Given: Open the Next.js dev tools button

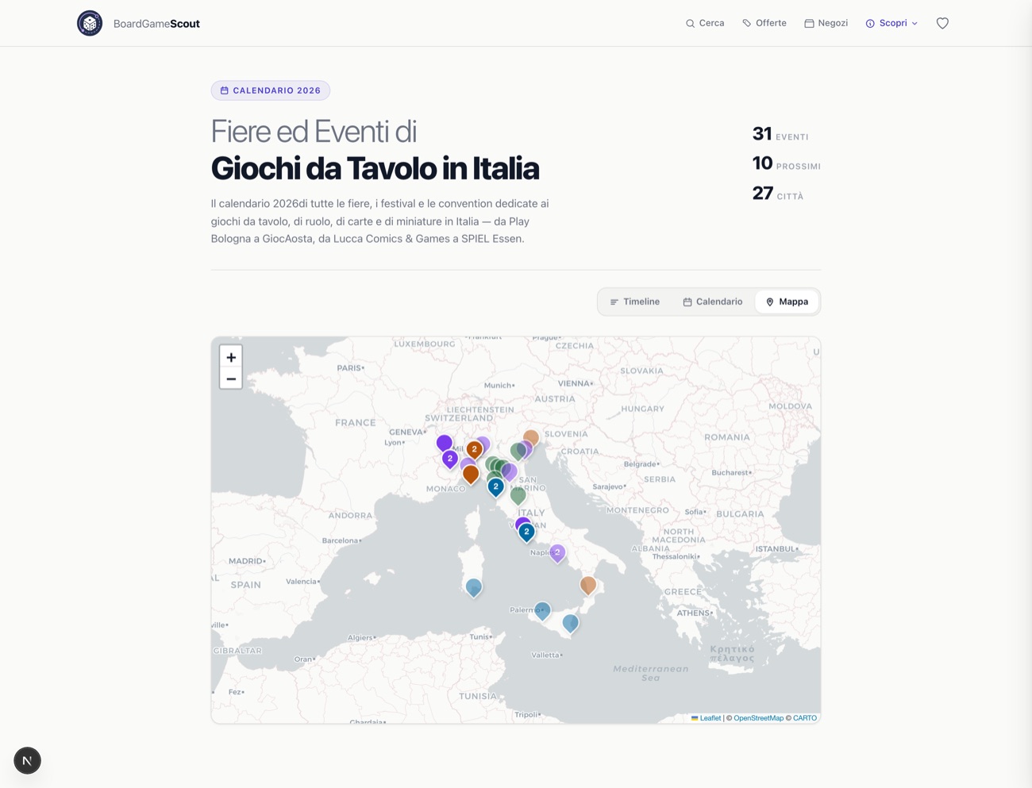Looking at the screenshot, I should click(27, 760).
